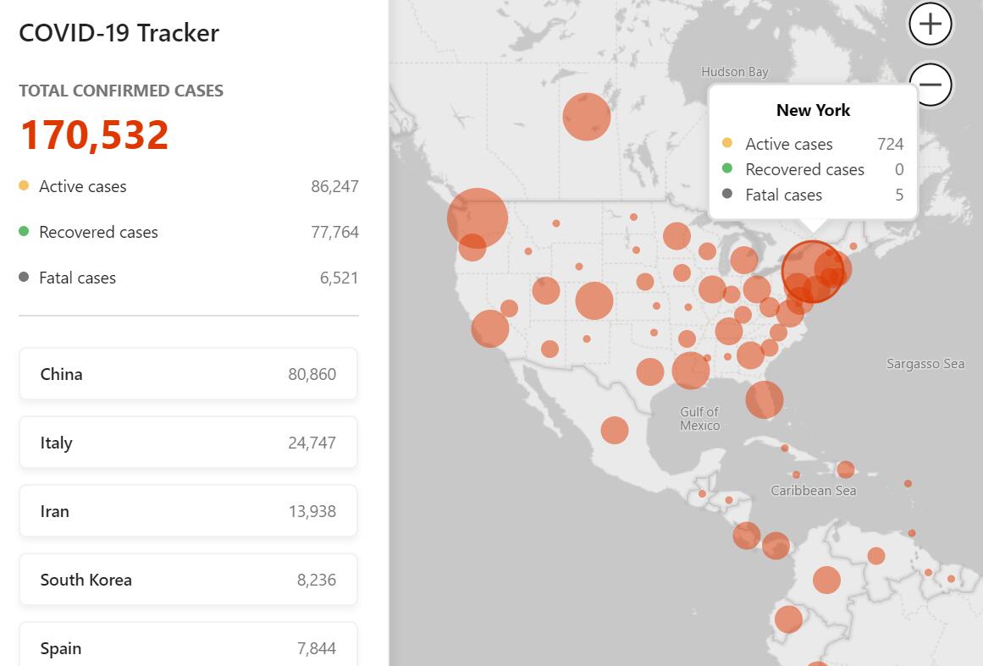
Task: Click the Colorado case bubble
Action: pyautogui.click(x=594, y=300)
